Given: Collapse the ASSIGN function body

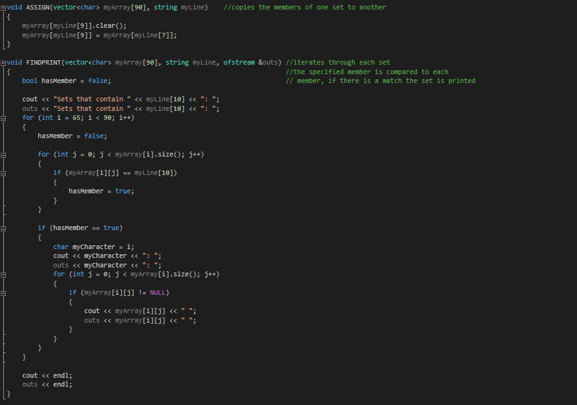Looking at the screenshot, I should [x=3, y=7].
